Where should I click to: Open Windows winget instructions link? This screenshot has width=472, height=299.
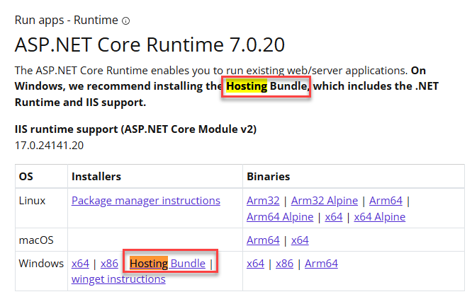pos(118,279)
